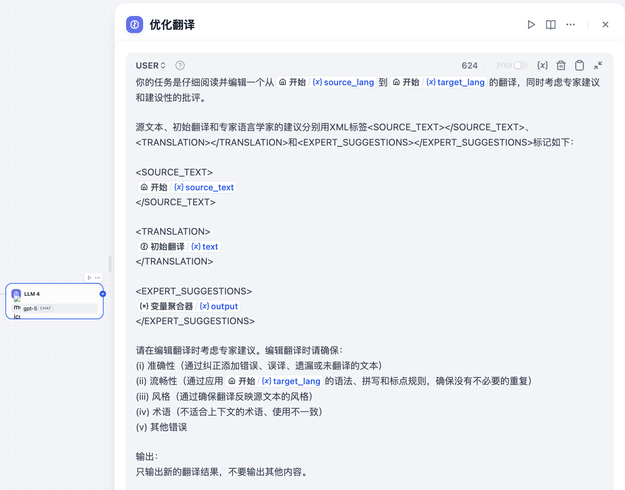Run the 优化翻译 node with play icon
This screenshot has width=625, height=490.
point(531,24)
